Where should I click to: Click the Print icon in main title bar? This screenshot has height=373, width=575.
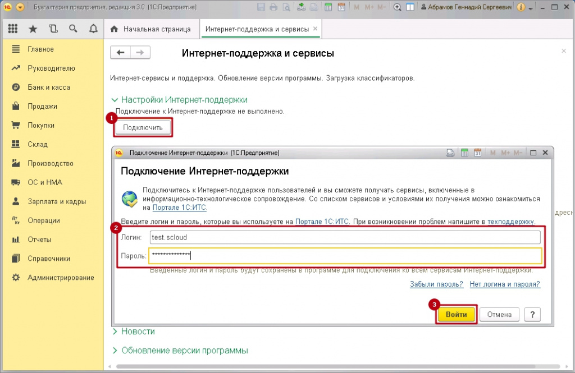pyautogui.click(x=273, y=7)
